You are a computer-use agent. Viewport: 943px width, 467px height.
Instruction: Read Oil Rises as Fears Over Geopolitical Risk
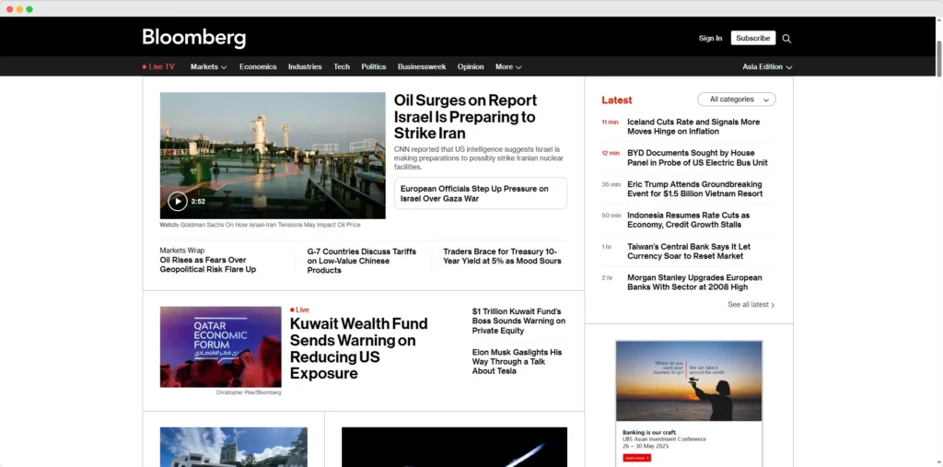pos(207,264)
